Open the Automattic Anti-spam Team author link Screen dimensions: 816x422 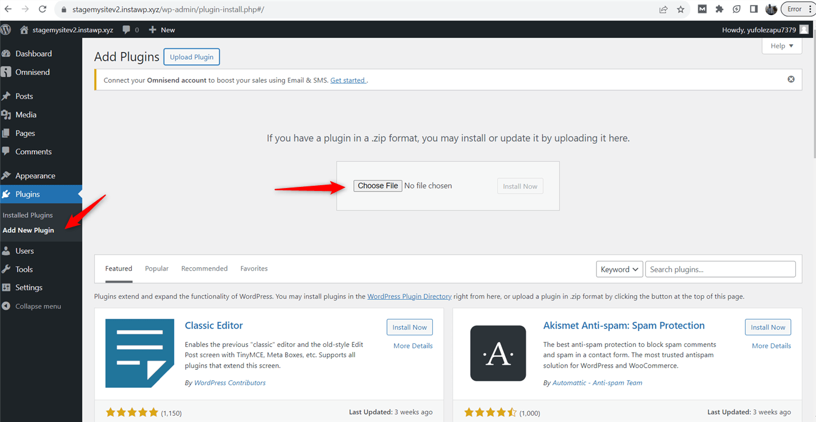pos(597,382)
